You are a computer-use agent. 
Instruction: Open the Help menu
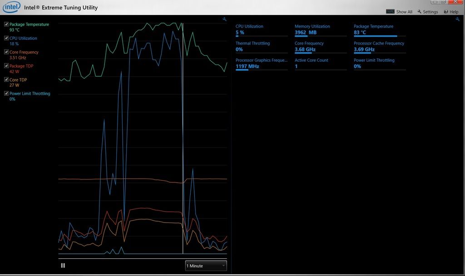tap(454, 12)
